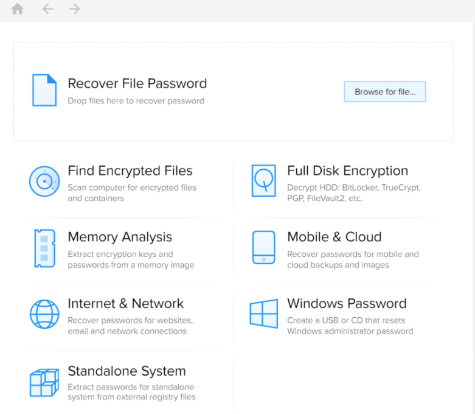The width and height of the screenshot is (475, 414).
Task: Select the stacked cubes Standalone System icon
Action: click(x=44, y=383)
